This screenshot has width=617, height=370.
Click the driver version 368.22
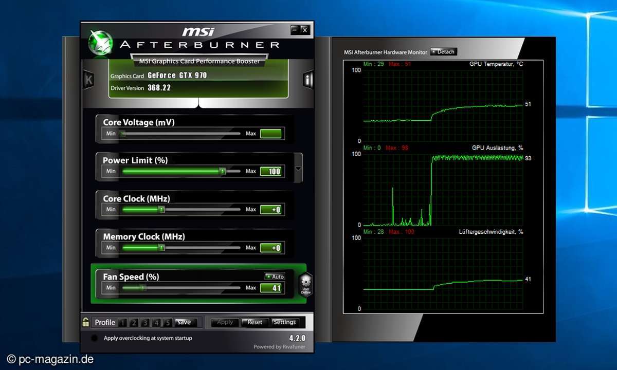159,88
